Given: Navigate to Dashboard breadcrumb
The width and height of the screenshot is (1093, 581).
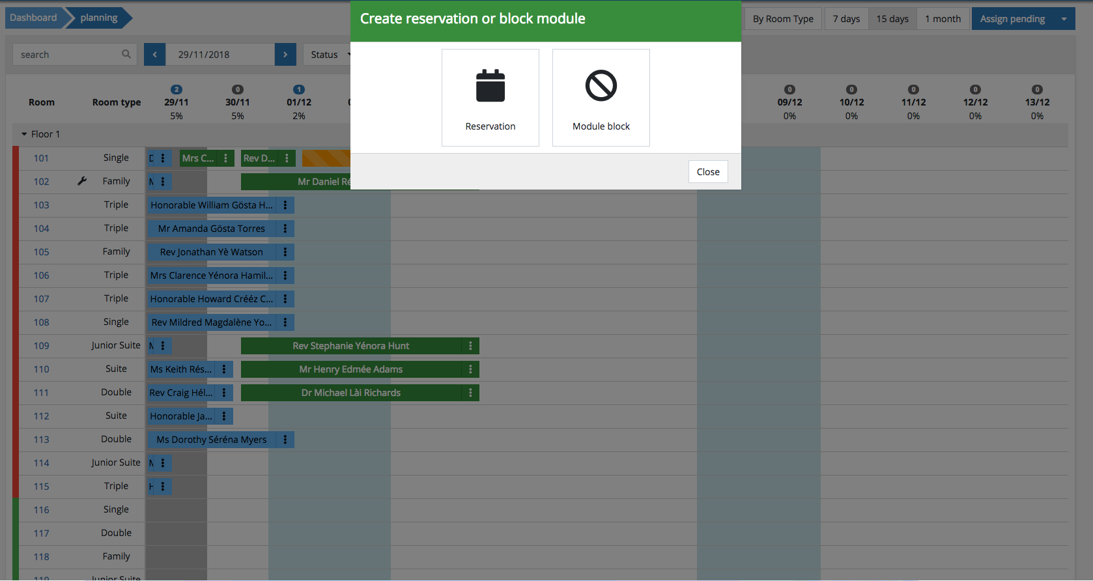Looking at the screenshot, I should pos(33,18).
